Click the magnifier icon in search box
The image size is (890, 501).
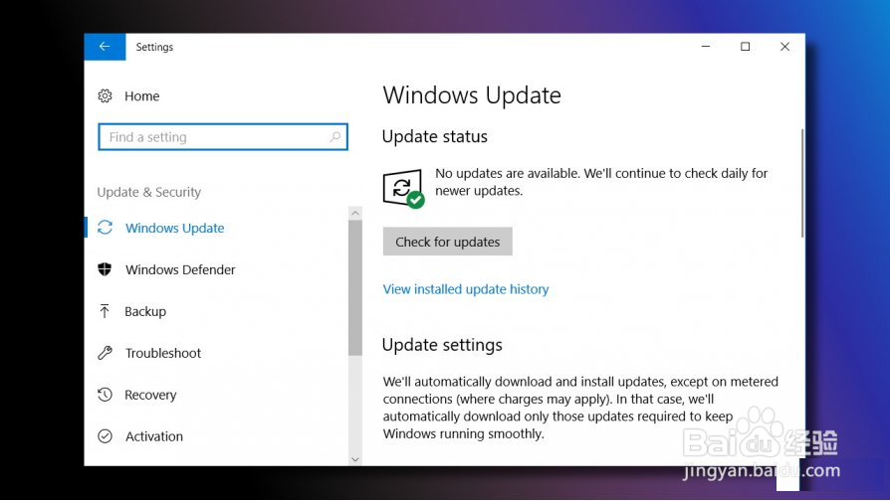coord(334,136)
